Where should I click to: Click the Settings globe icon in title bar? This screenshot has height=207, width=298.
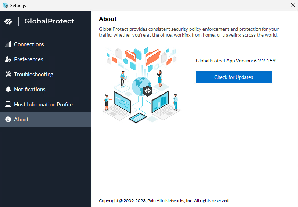pyautogui.click(x=5, y=6)
